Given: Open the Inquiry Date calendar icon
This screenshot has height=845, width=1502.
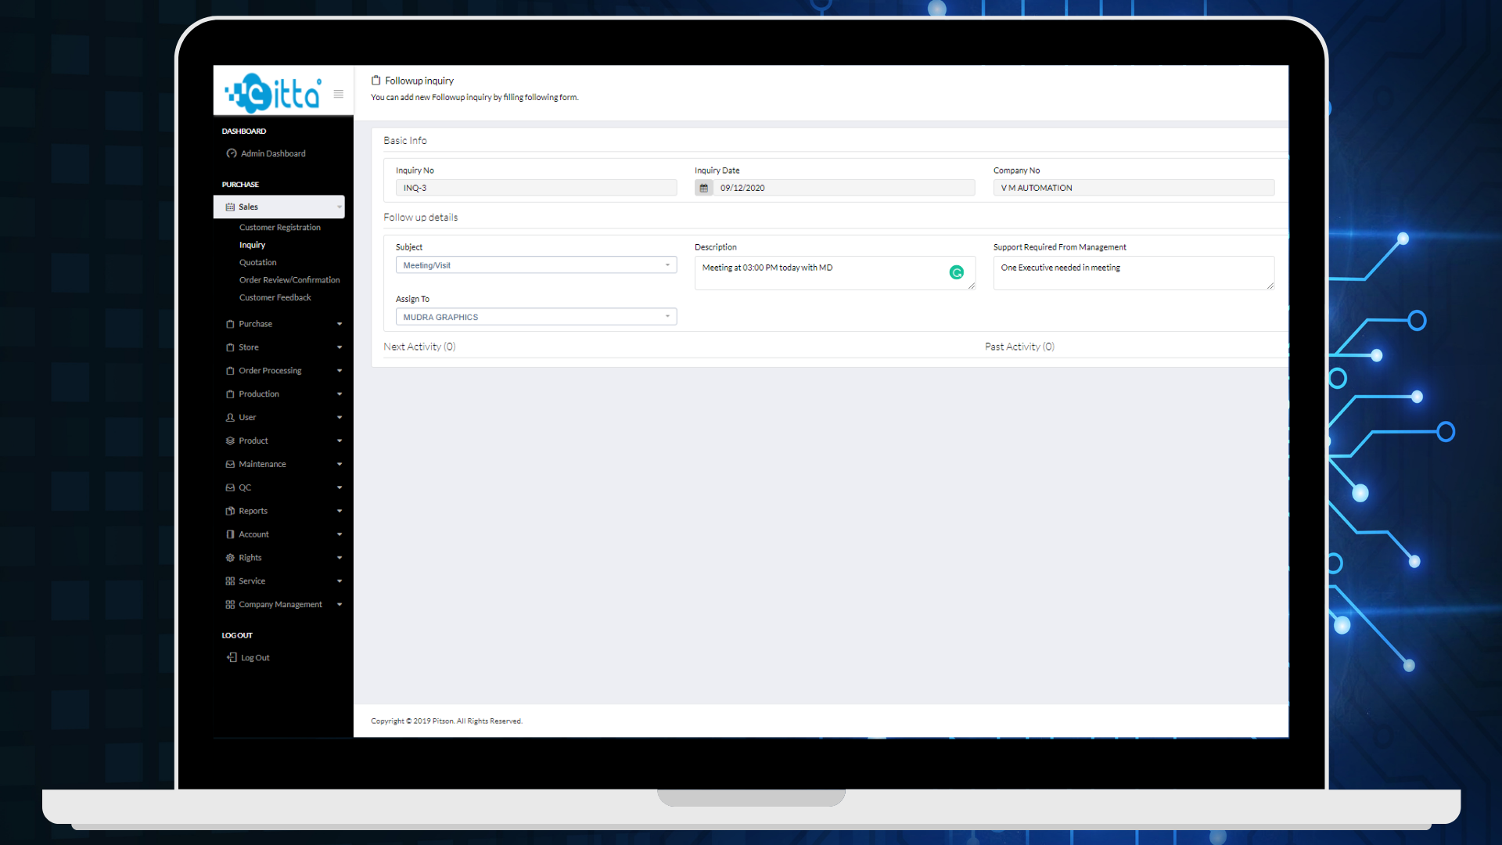Looking at the screenshot, I should point(704,188).
